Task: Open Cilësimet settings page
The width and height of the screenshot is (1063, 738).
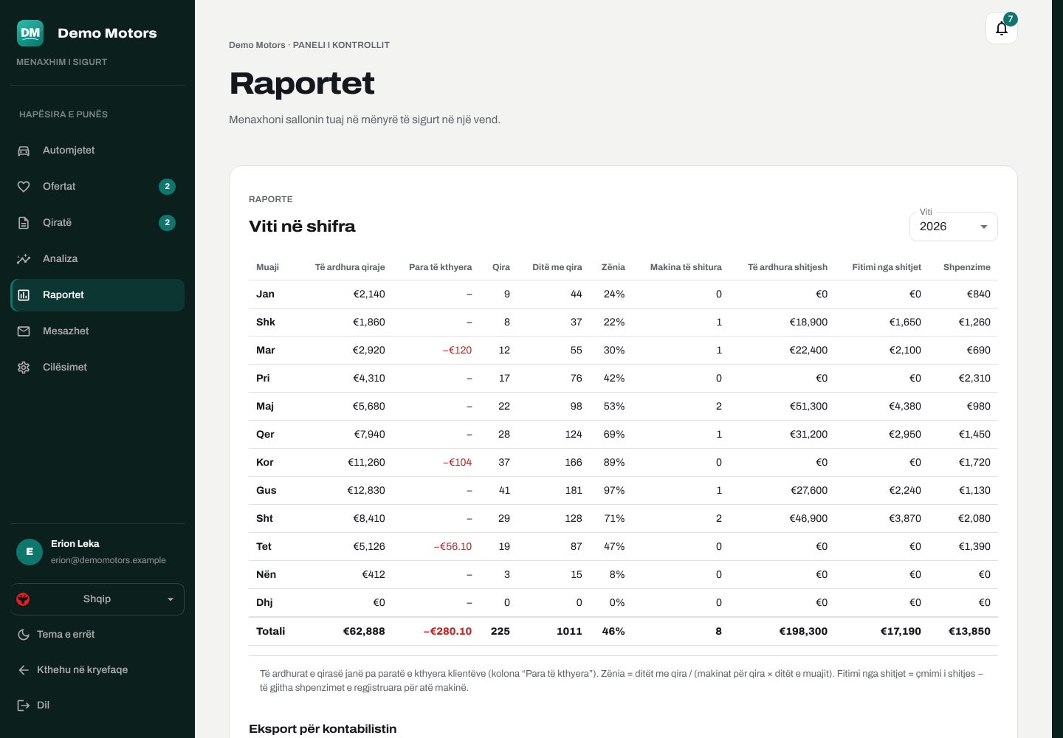Action: point(97,368)
